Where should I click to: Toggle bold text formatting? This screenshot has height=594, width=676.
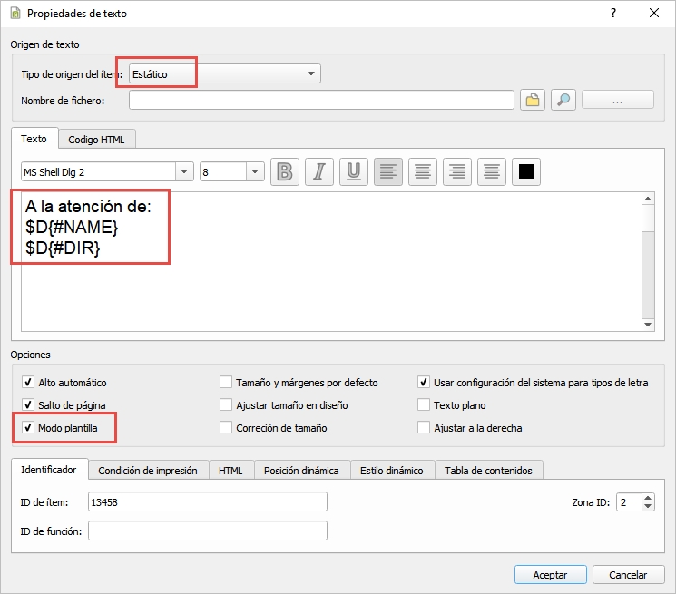pos(285,171)
